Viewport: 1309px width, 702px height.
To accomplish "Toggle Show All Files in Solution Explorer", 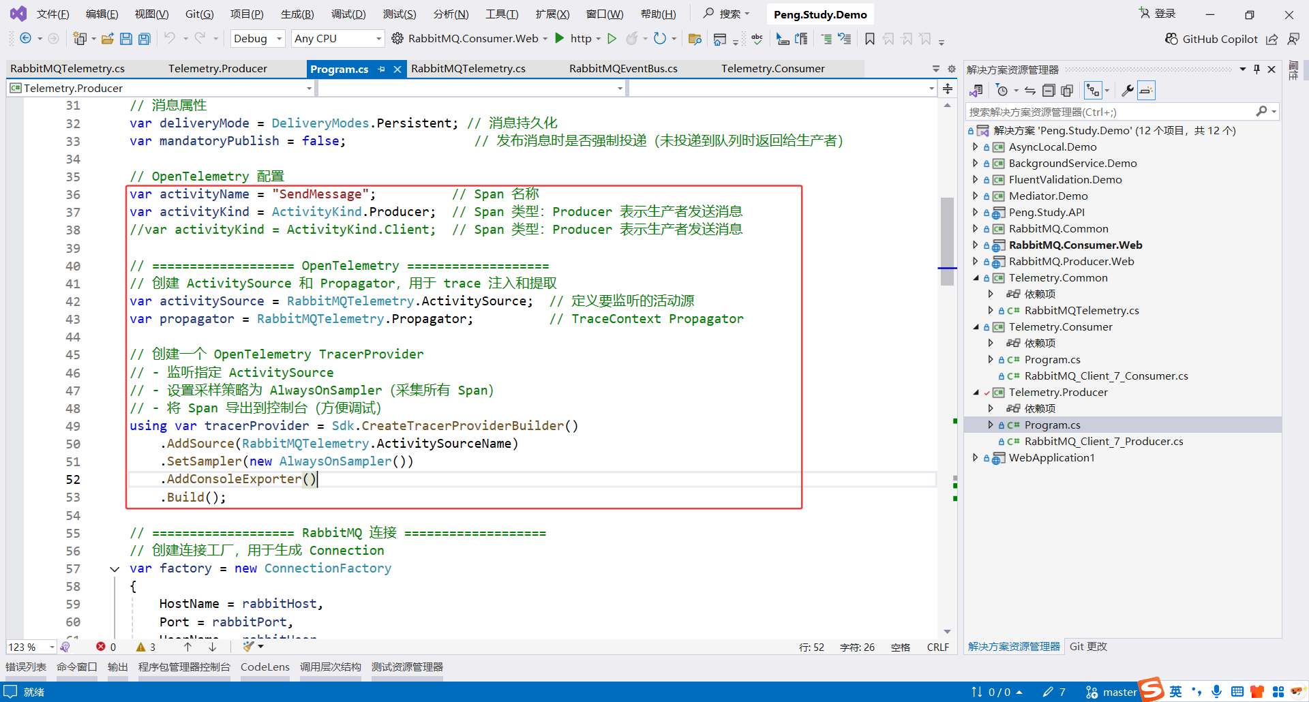I will pos(1067,91).
